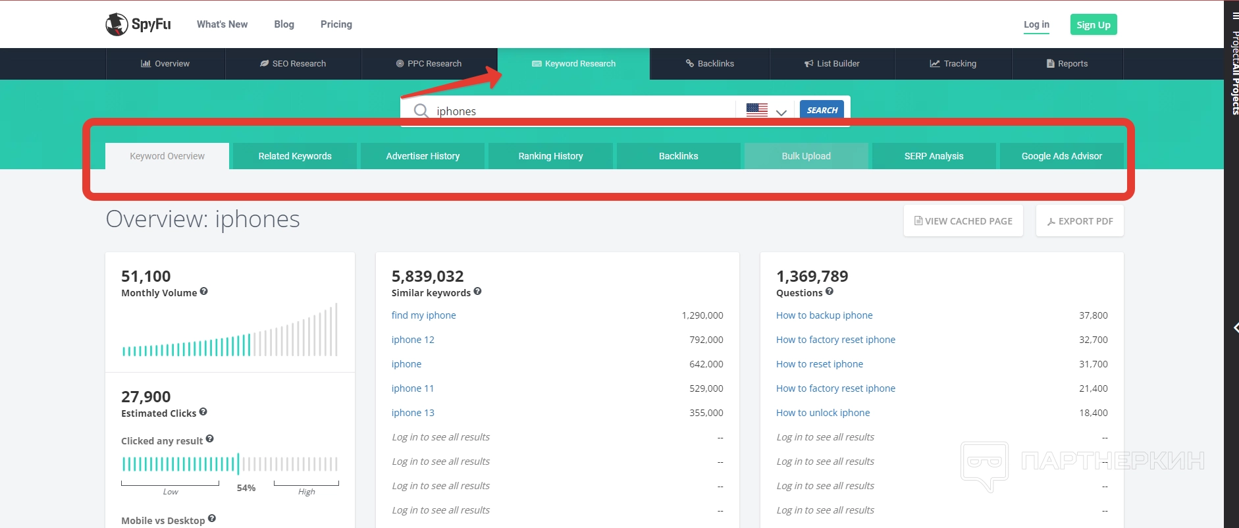Click the Log in link
1239x528 pixels.
1036,24
